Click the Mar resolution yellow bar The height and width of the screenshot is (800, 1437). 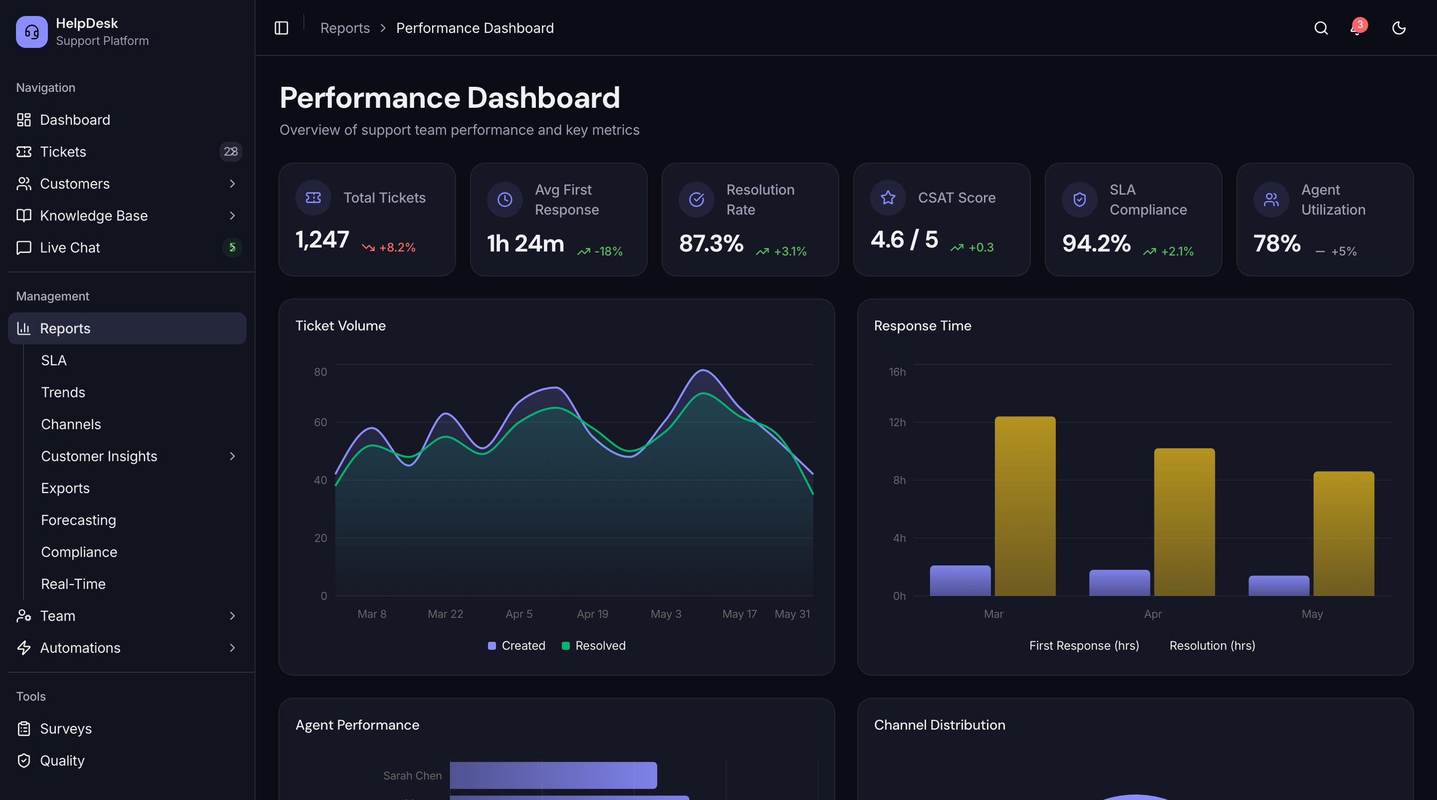[x=1025, y=506]
